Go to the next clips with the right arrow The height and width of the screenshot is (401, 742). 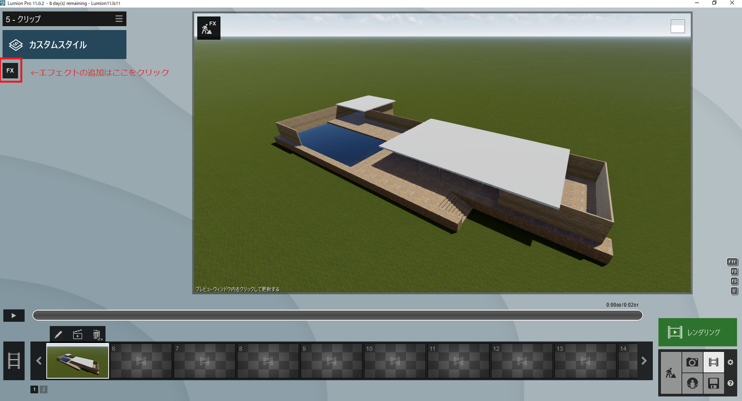[x=644, y=361]
